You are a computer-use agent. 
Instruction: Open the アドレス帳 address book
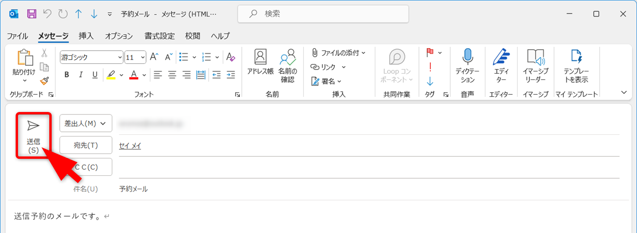click(260, 62)
